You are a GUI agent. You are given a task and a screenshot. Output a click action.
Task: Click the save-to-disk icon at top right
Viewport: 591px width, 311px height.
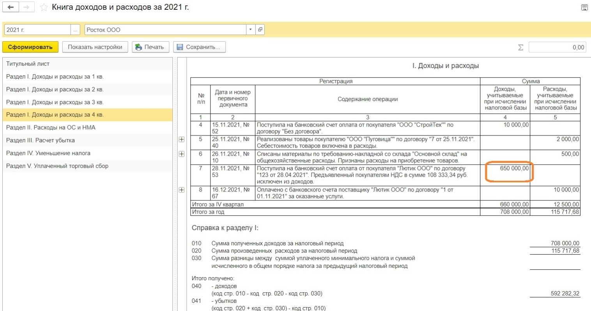click(x=584, y=7)
